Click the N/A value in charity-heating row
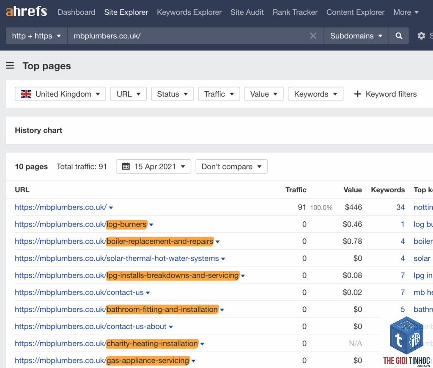This screenshot has height=368, width=433. click(x=355, y=343)
